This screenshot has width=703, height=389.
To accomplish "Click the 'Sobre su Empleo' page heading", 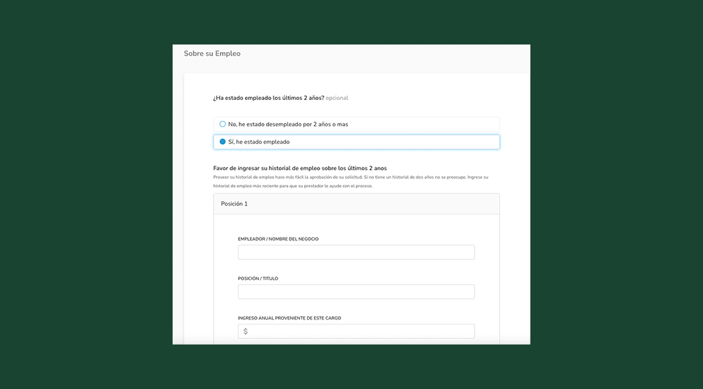I will coord(212,53).
